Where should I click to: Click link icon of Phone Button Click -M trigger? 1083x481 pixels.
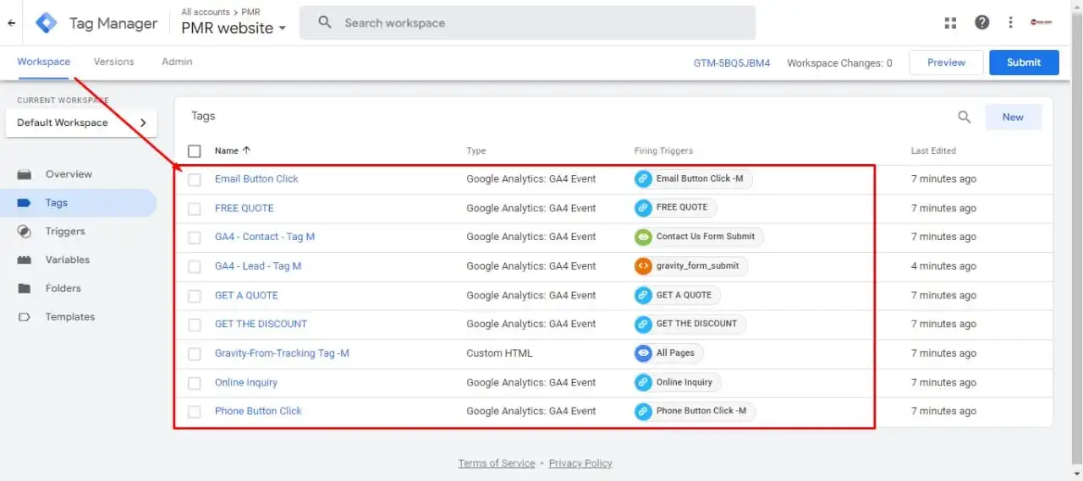tap(643, 411)
